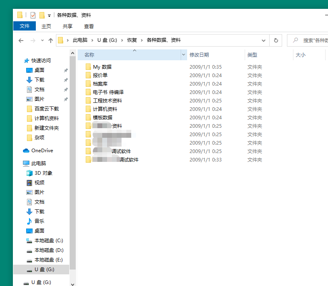Select OneDrive in navigation pane
328x286 pixels.
tap(42, 151)
